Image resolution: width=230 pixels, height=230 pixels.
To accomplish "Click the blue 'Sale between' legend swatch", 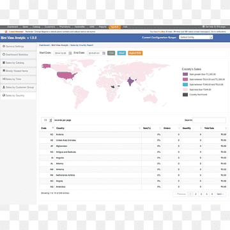I will pos(185,84).
